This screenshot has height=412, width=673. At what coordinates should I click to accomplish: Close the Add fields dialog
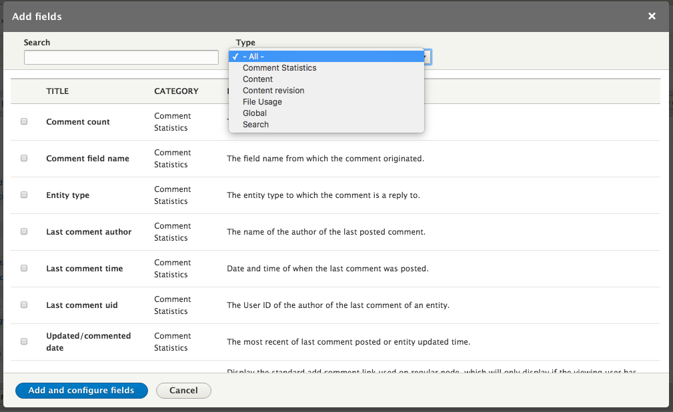(x=652, y=16)
